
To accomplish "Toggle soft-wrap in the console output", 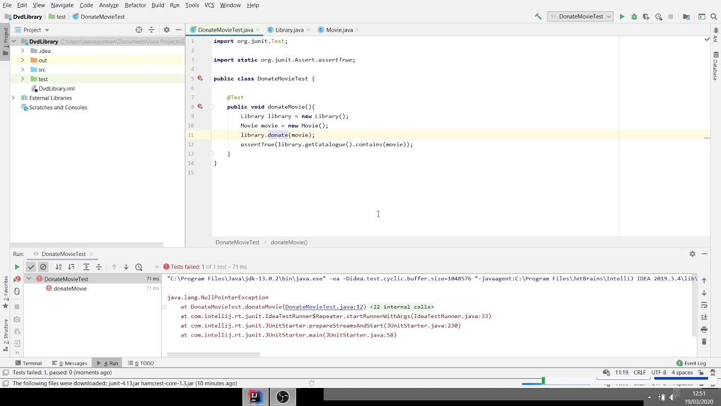I will [704, 305].
